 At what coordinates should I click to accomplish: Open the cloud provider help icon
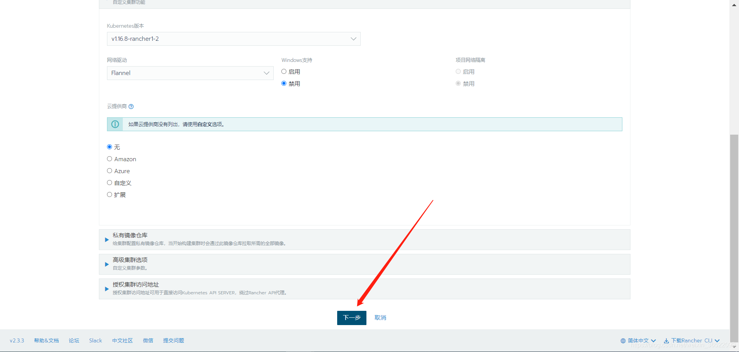[131, 107]
